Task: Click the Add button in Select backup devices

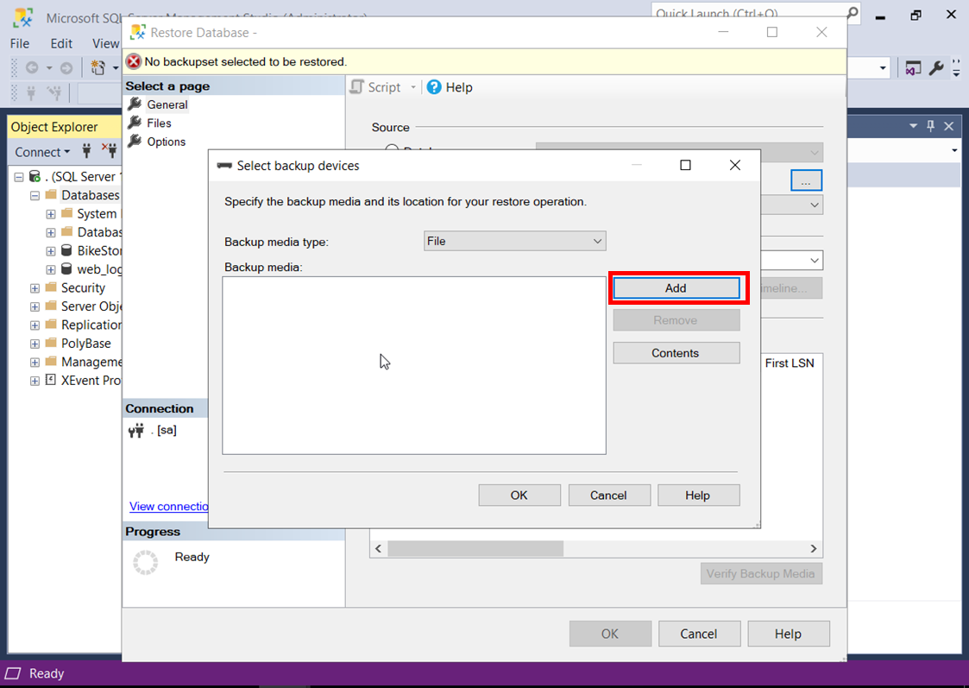Action: pyautogui.click(x=676, y=288)
